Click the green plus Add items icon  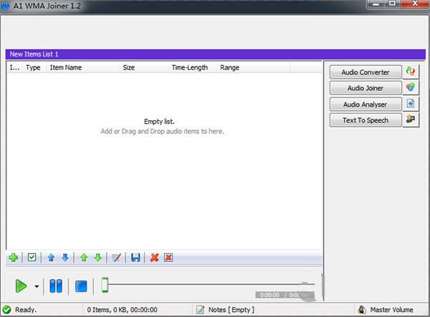coord(13,258)
